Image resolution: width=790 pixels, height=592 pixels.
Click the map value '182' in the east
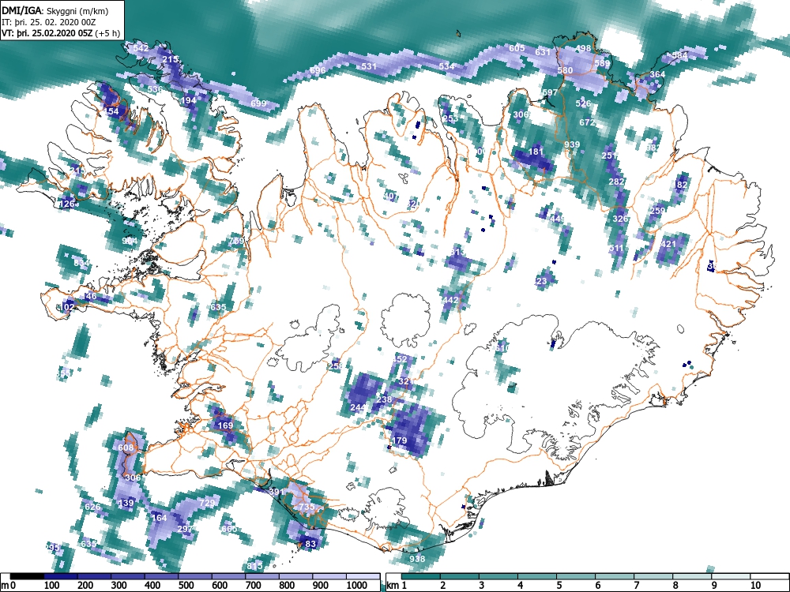click(681, 185)
